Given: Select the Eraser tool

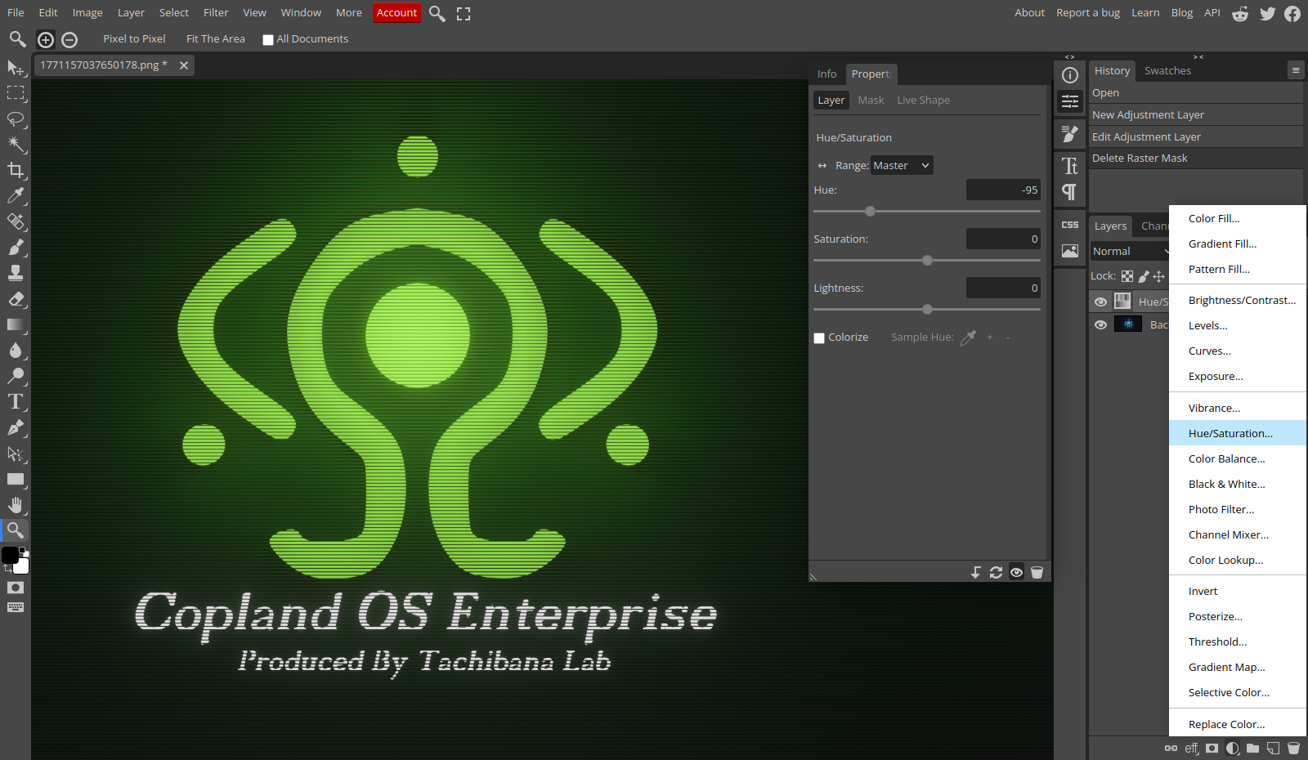Looking at the screenshot, I should [16, 299].
